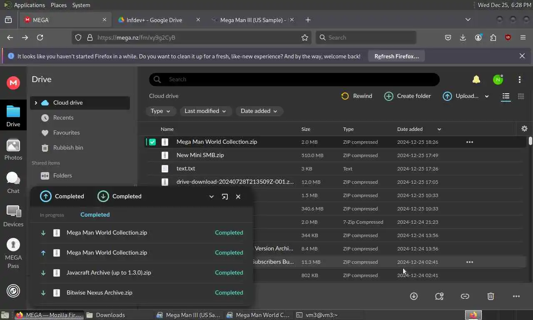Open the Chat section
This screenshot has width=533, height=320.
(13, 183)
